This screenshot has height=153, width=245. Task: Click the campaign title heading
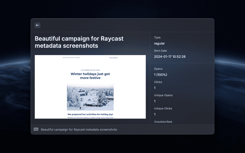(79, 42)
